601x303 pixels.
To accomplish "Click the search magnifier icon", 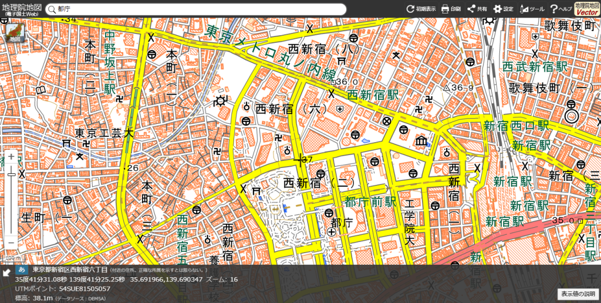I will [52, 9].
